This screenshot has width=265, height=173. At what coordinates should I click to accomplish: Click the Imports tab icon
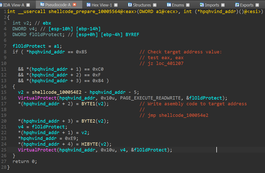[x=202, y=5]
